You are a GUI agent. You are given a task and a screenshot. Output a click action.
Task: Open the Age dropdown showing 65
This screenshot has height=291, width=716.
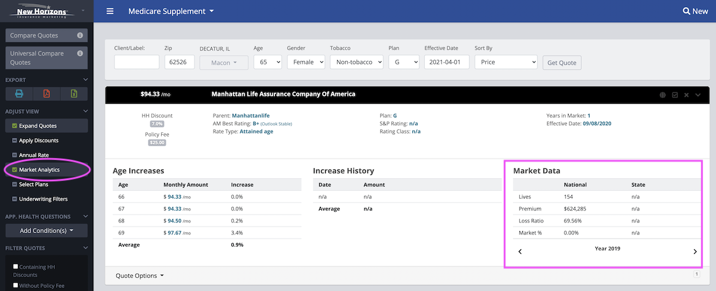(x=267, y=62)
